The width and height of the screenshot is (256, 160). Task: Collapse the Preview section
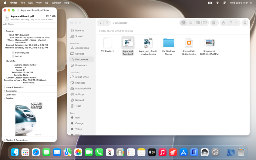pyautogui.click(x=4, y=98)
